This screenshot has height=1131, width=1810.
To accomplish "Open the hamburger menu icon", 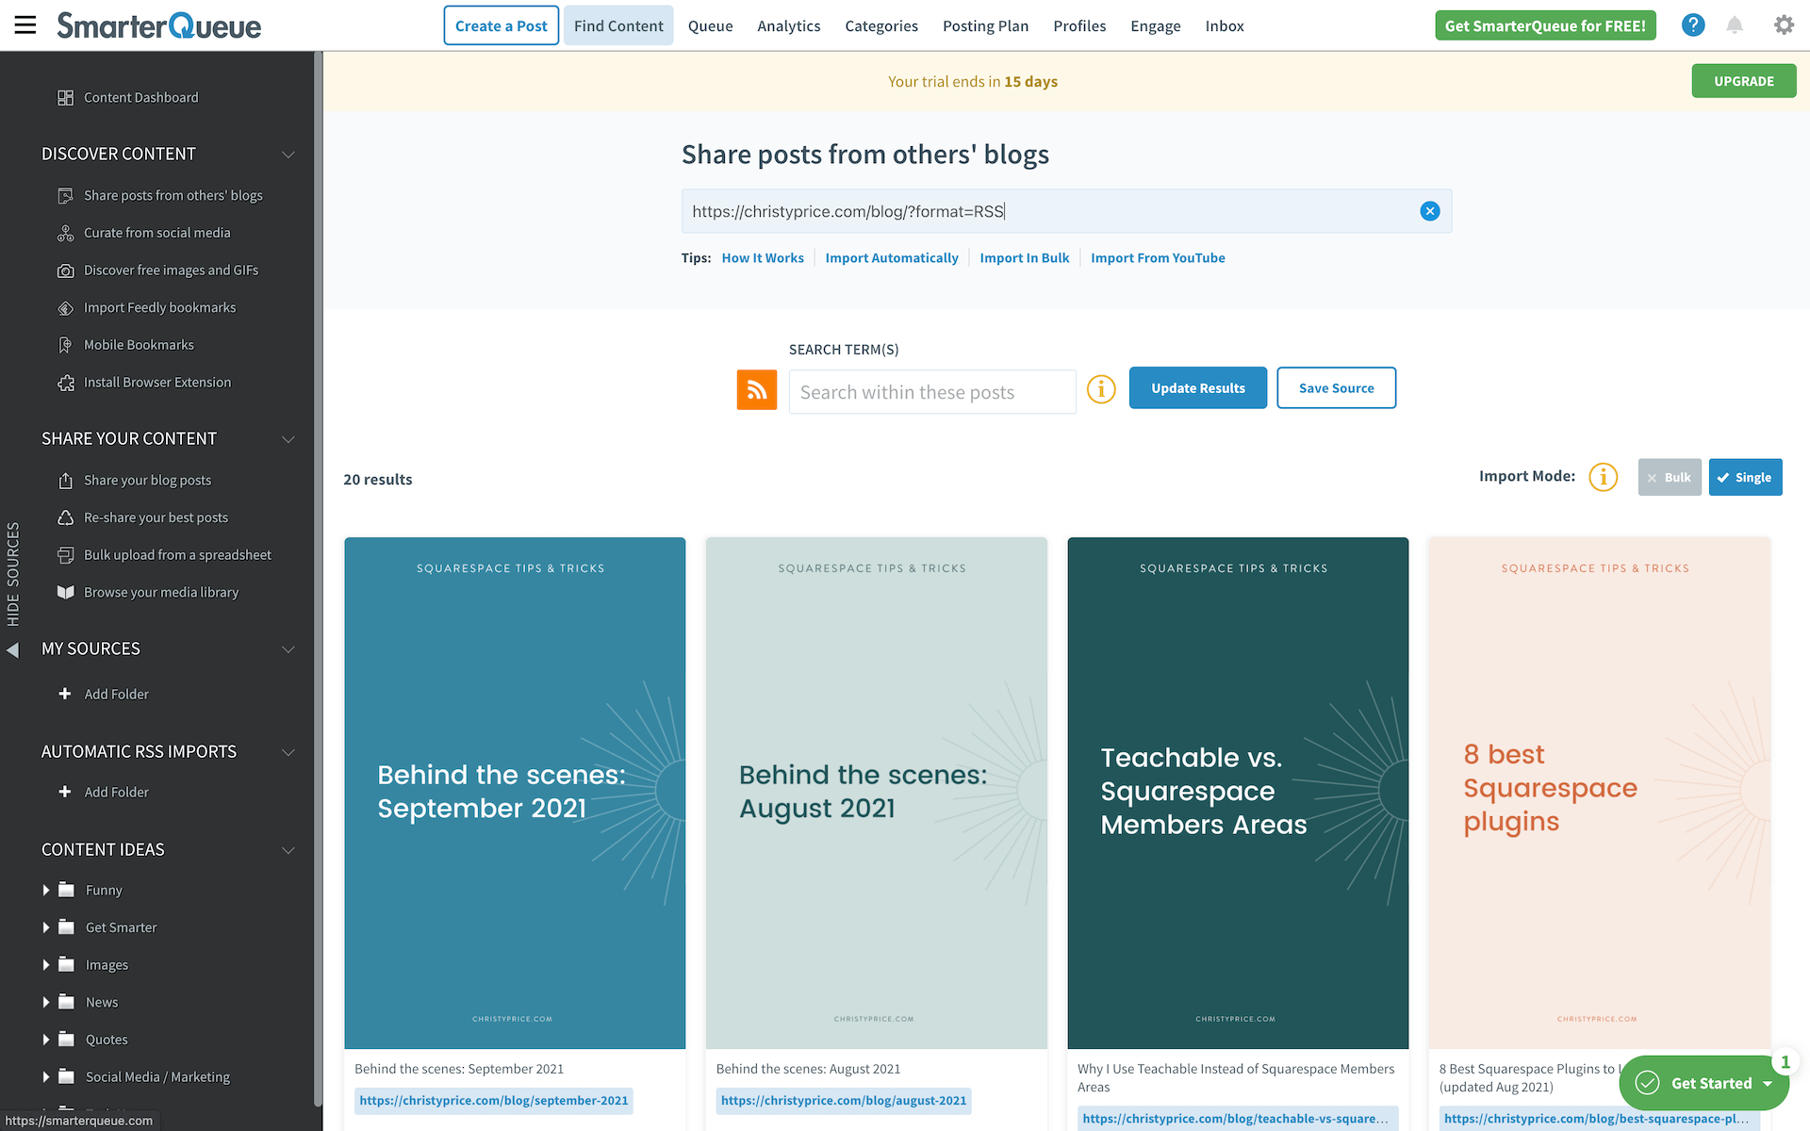I will [25, 25].
